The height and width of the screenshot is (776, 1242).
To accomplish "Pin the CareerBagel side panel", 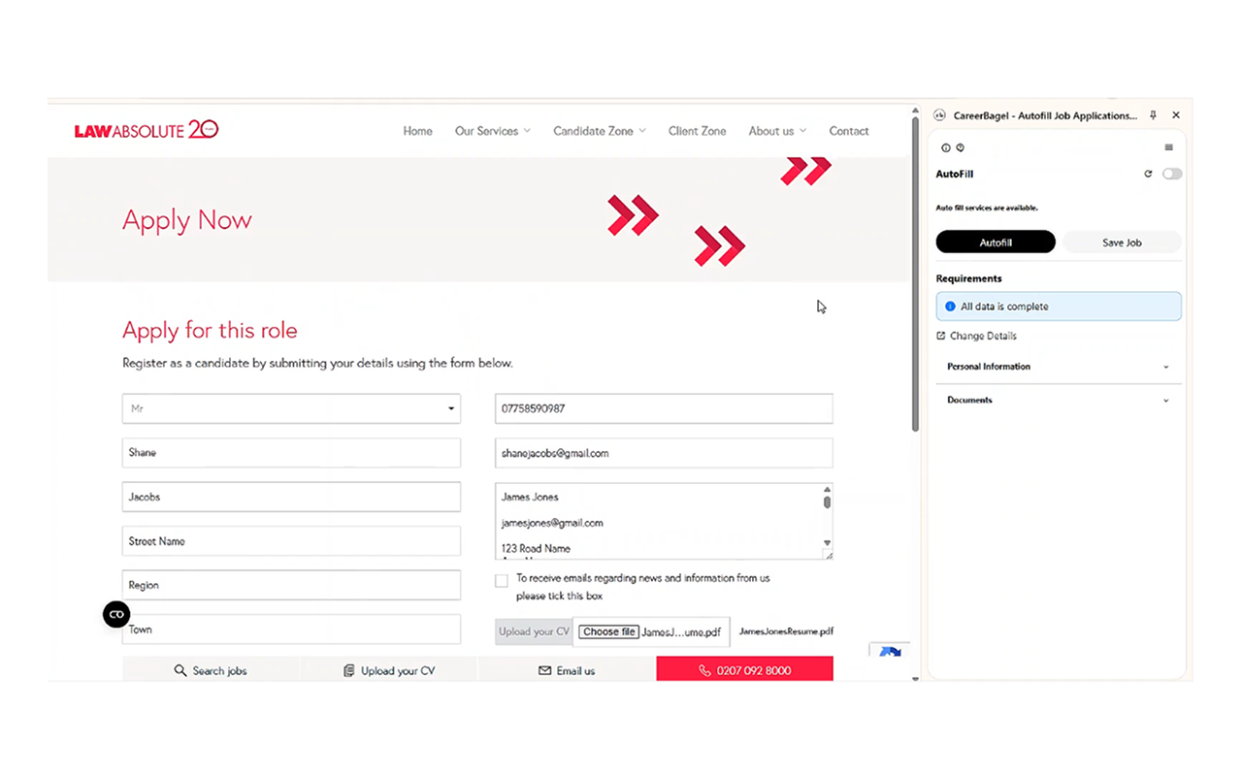I will coord(1153,115).
